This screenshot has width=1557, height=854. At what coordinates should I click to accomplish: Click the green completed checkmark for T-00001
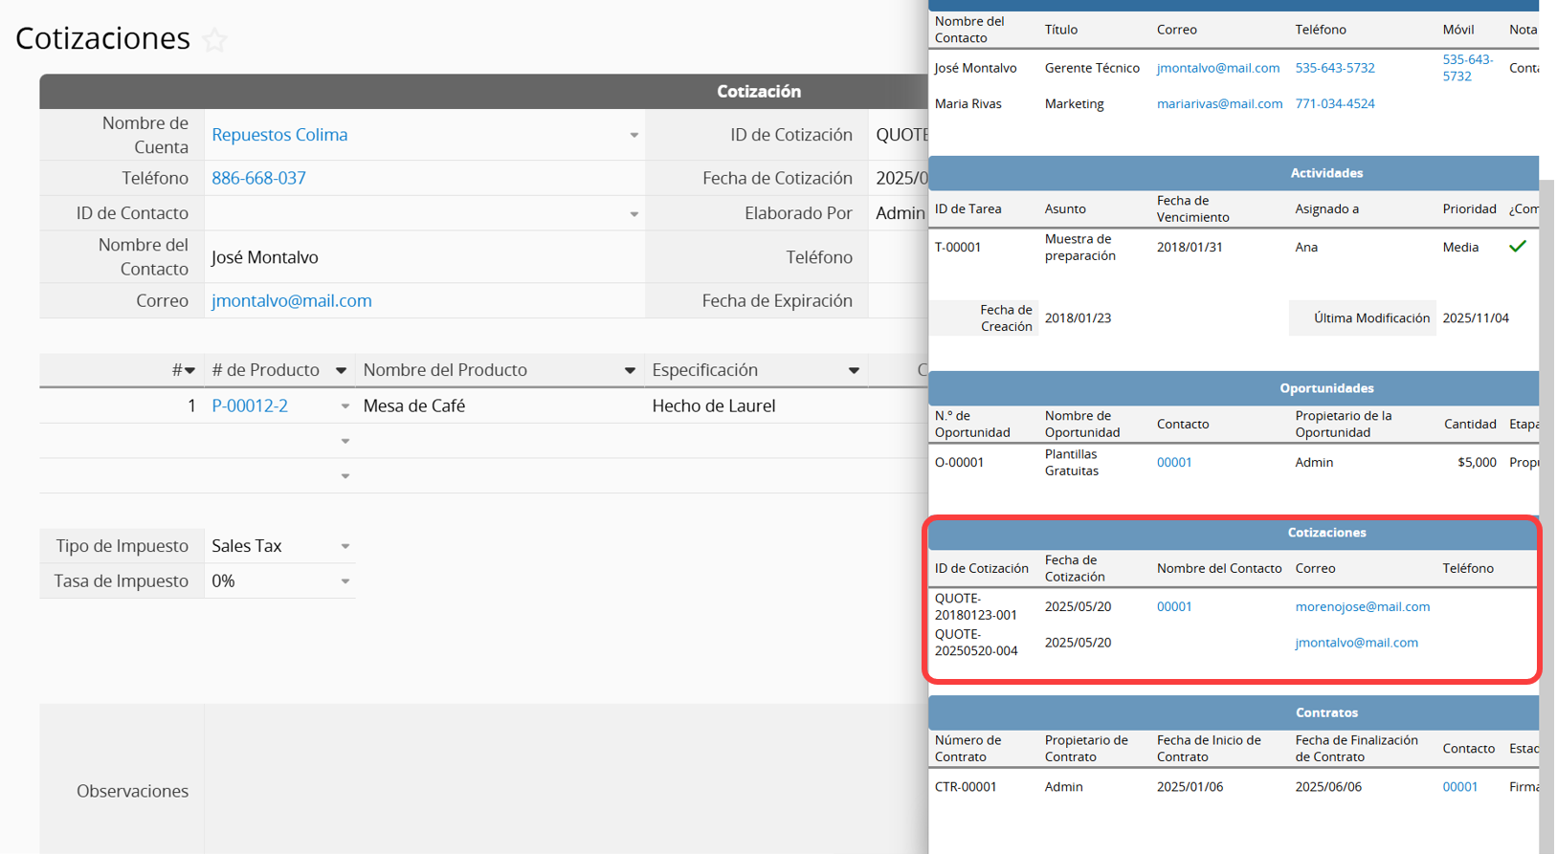tap(1517, 247)
